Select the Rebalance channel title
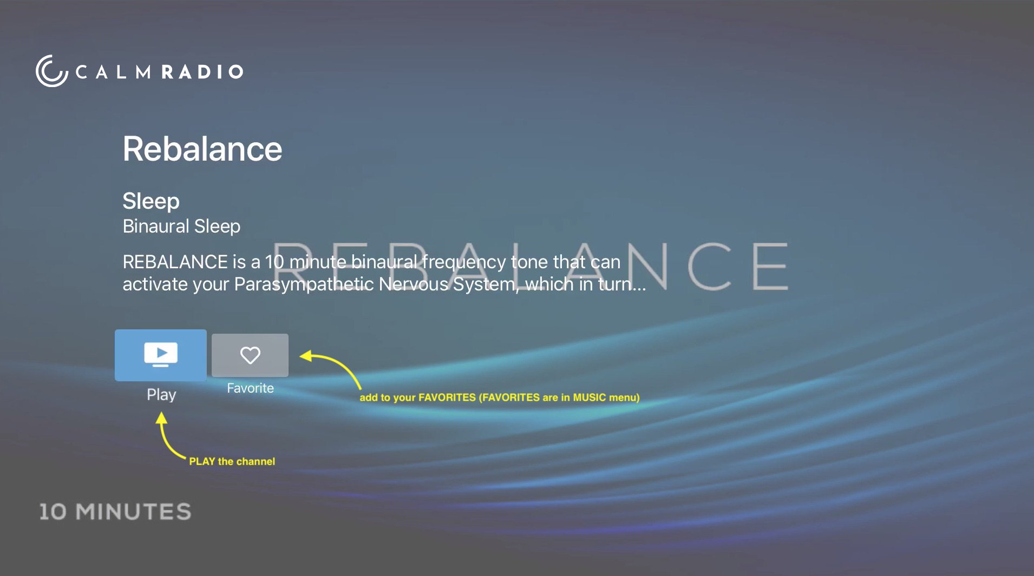Image resolution: width=1034 pixels, height=576 pixels. click(202, 149)
